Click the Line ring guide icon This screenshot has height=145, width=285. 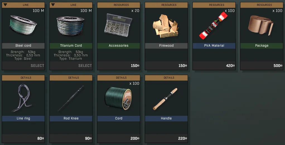[21, 98]
